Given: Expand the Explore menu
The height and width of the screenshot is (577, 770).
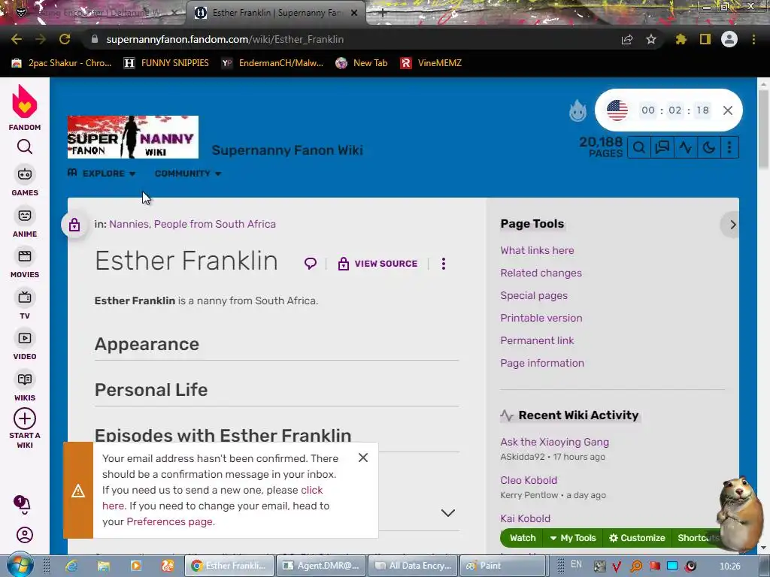Looking at the screenshot, I should 102,174.
